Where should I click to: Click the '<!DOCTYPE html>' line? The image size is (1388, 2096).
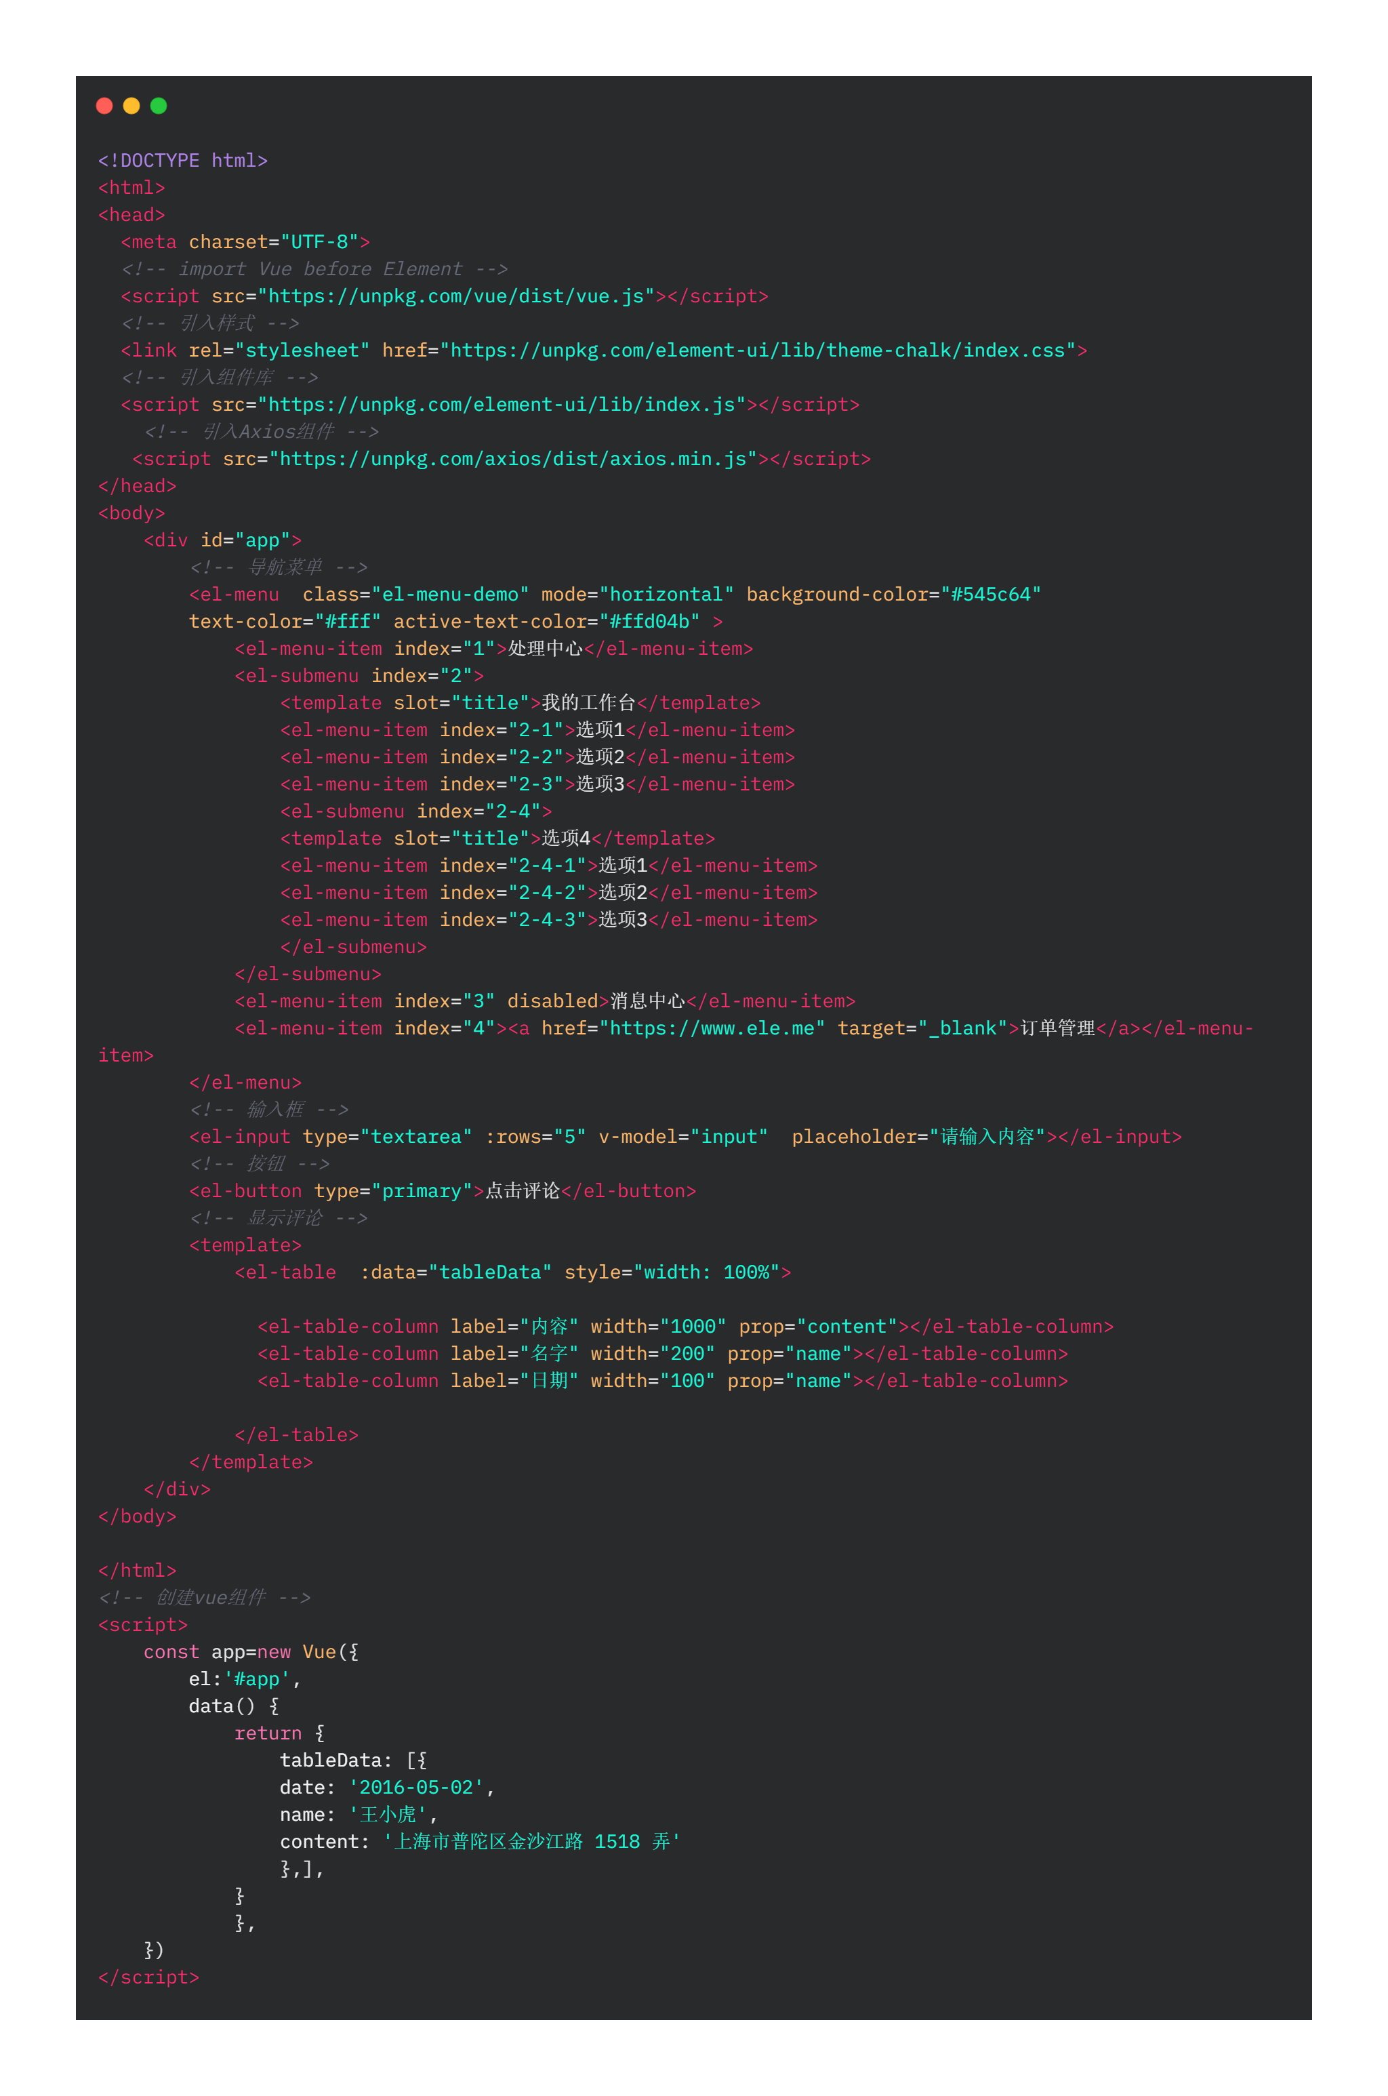click(x=182, y=160)
